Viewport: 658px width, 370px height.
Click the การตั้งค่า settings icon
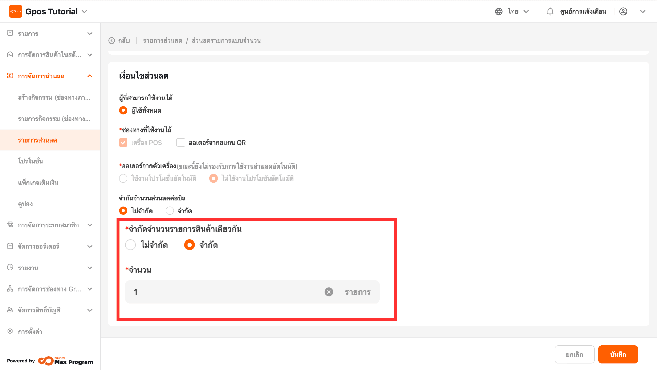10,331
